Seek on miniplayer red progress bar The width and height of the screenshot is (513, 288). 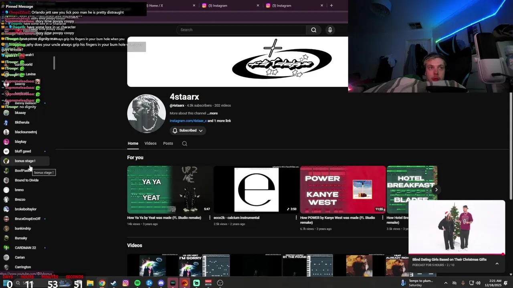pyautogui.click(x=456, y=254)
